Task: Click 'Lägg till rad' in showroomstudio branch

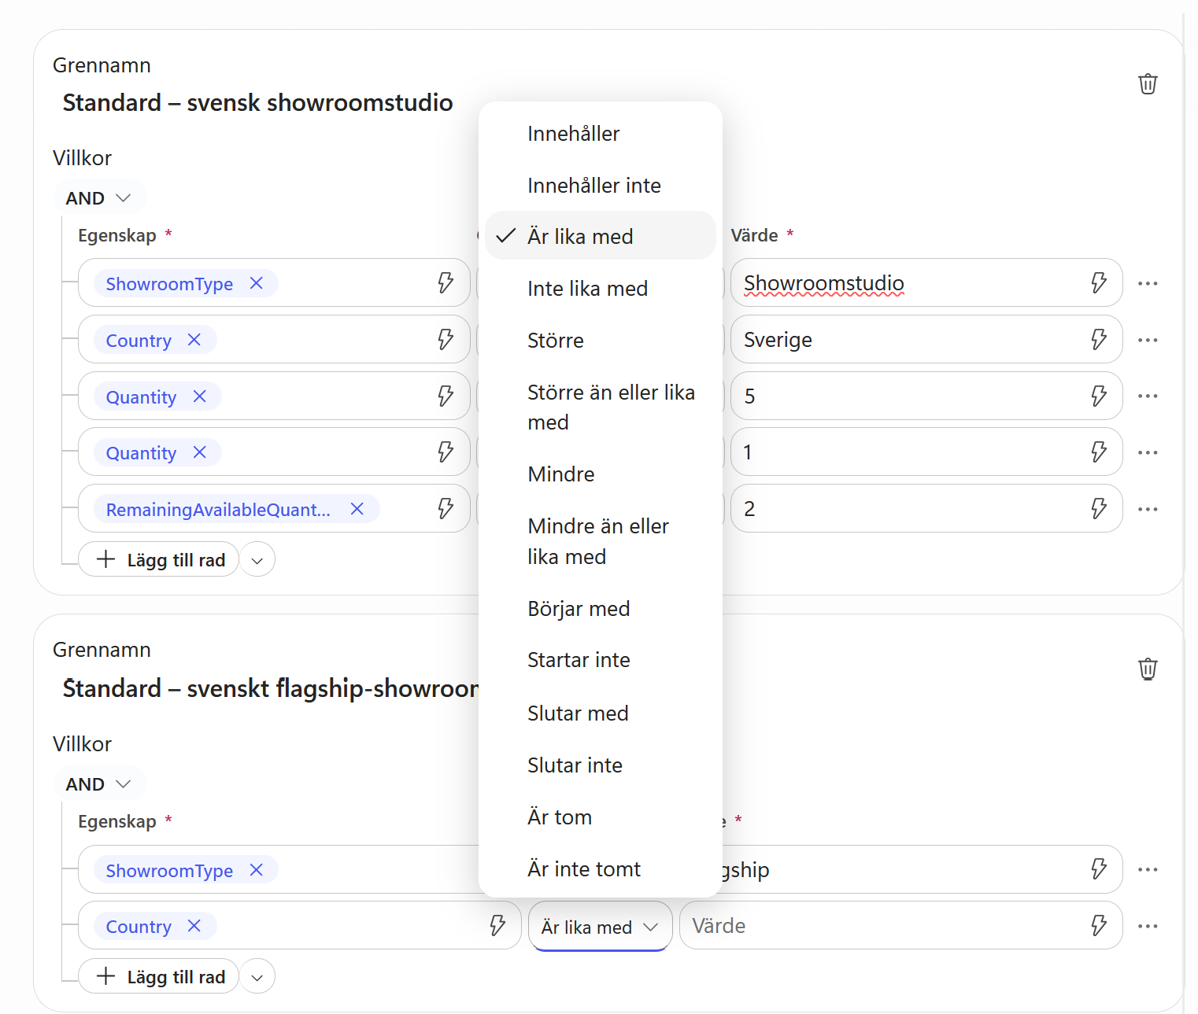Action: coord(159,559)
